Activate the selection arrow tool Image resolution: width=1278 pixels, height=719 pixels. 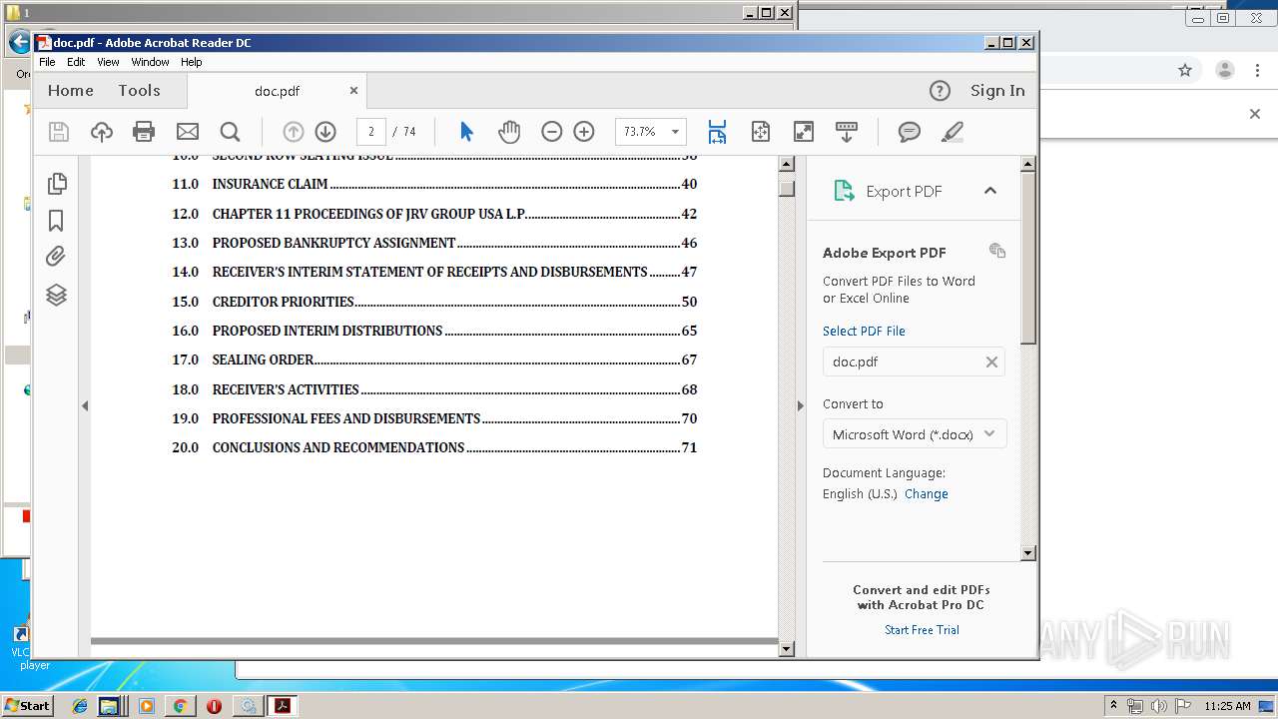click(466, 132)
